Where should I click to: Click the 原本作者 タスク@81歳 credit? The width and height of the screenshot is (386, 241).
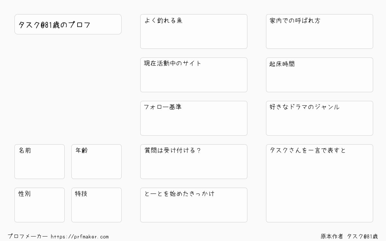pyautogui.click(x=349, y=237)
